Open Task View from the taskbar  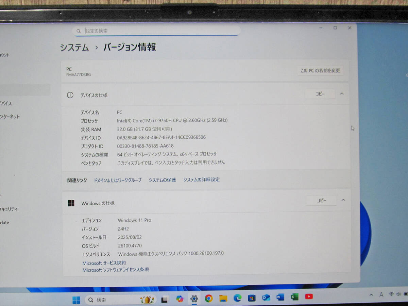coord(165,300)
